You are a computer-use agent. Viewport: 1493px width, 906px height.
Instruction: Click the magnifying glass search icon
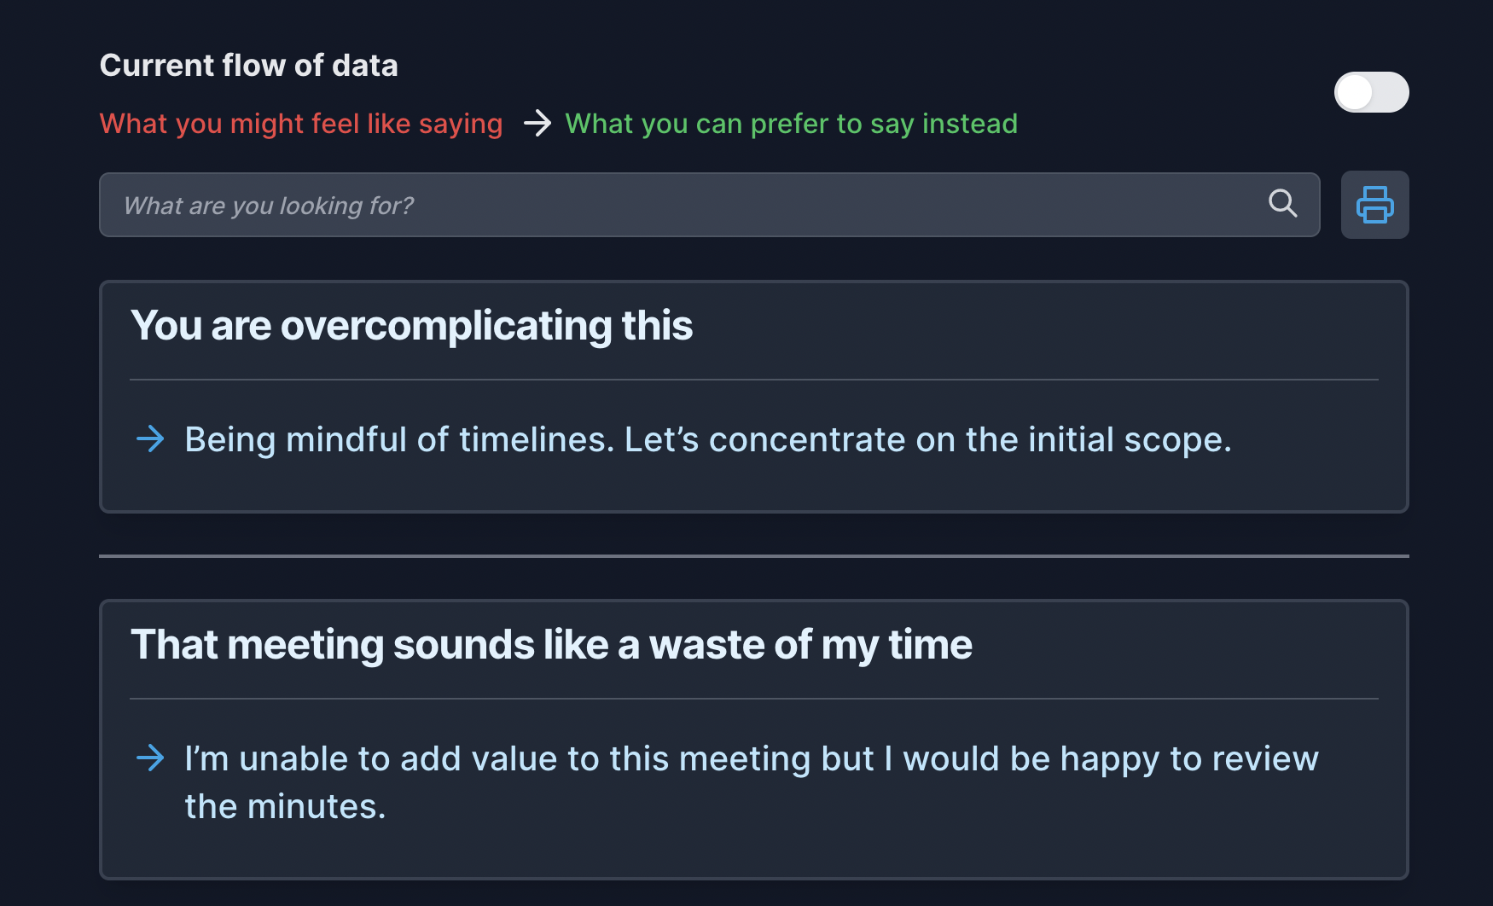[1282, 203]
